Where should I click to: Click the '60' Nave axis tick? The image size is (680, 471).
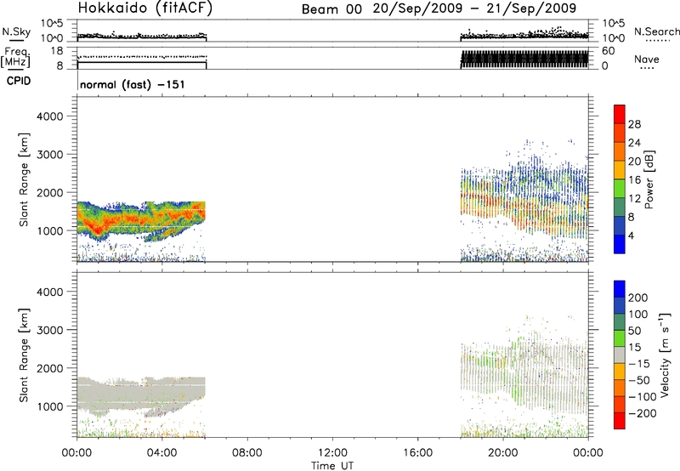click(x=609, y=51)
